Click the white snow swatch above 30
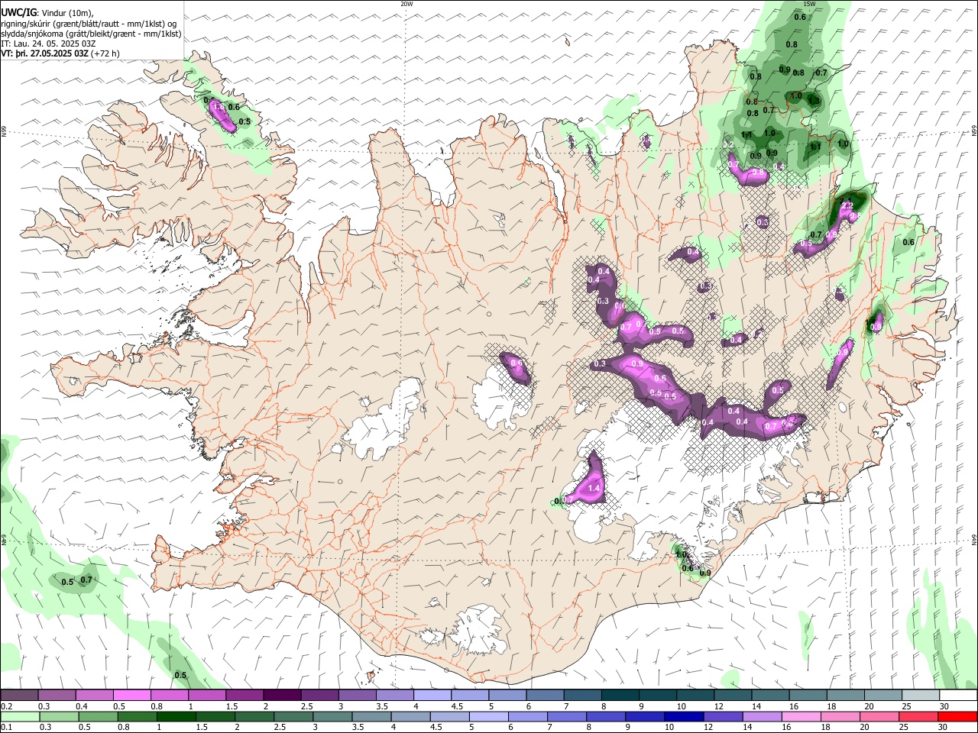Screen dimensions: 978x733 957,696
